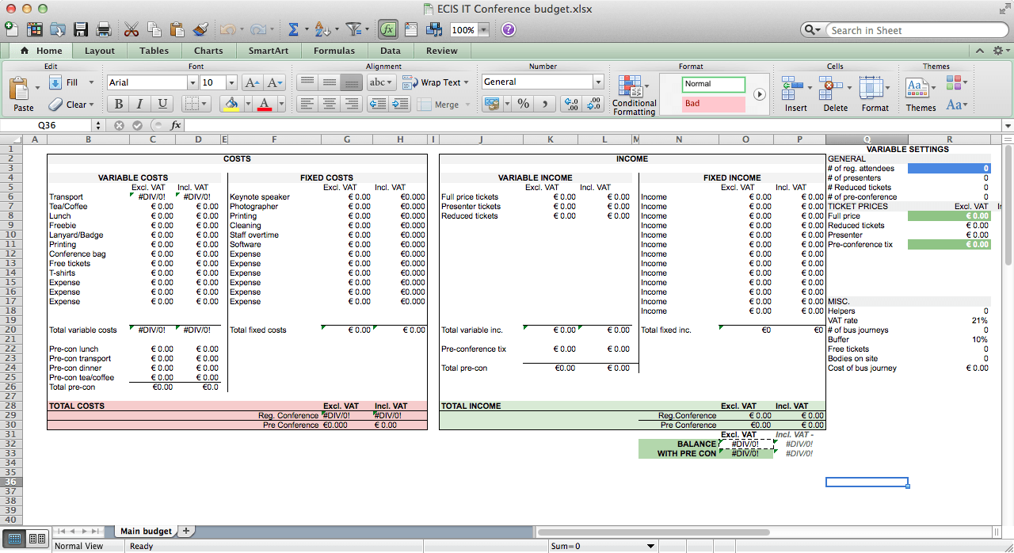Toggle Italic formatting
The image size is (1014, 553).
tap(140, 104)
